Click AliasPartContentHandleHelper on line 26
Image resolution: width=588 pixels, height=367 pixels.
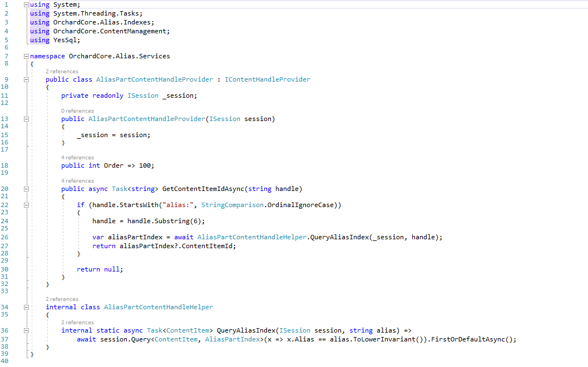[252, 237]
